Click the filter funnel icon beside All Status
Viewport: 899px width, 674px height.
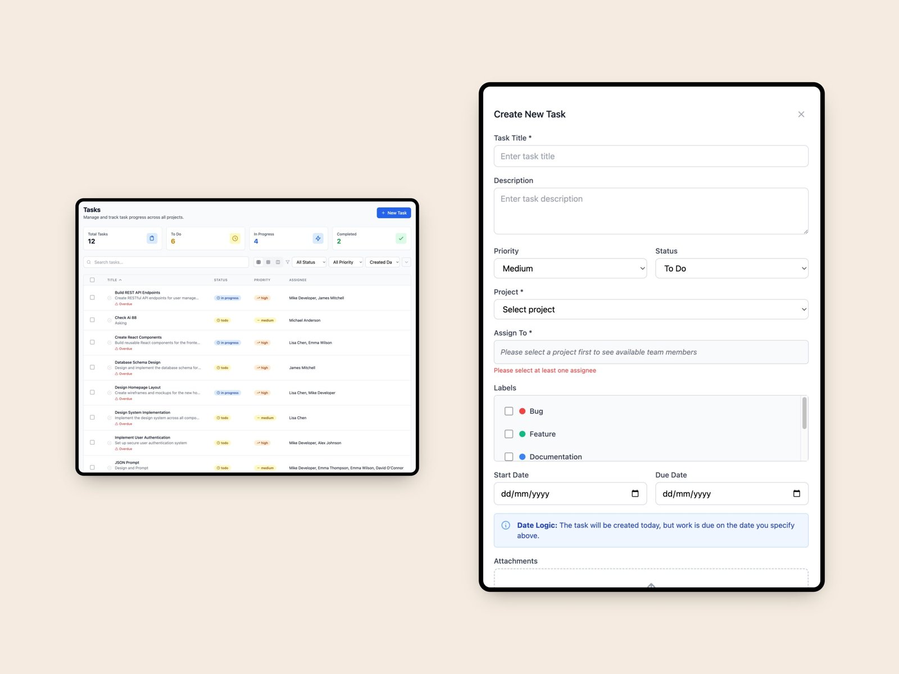(x=288, y=262)
